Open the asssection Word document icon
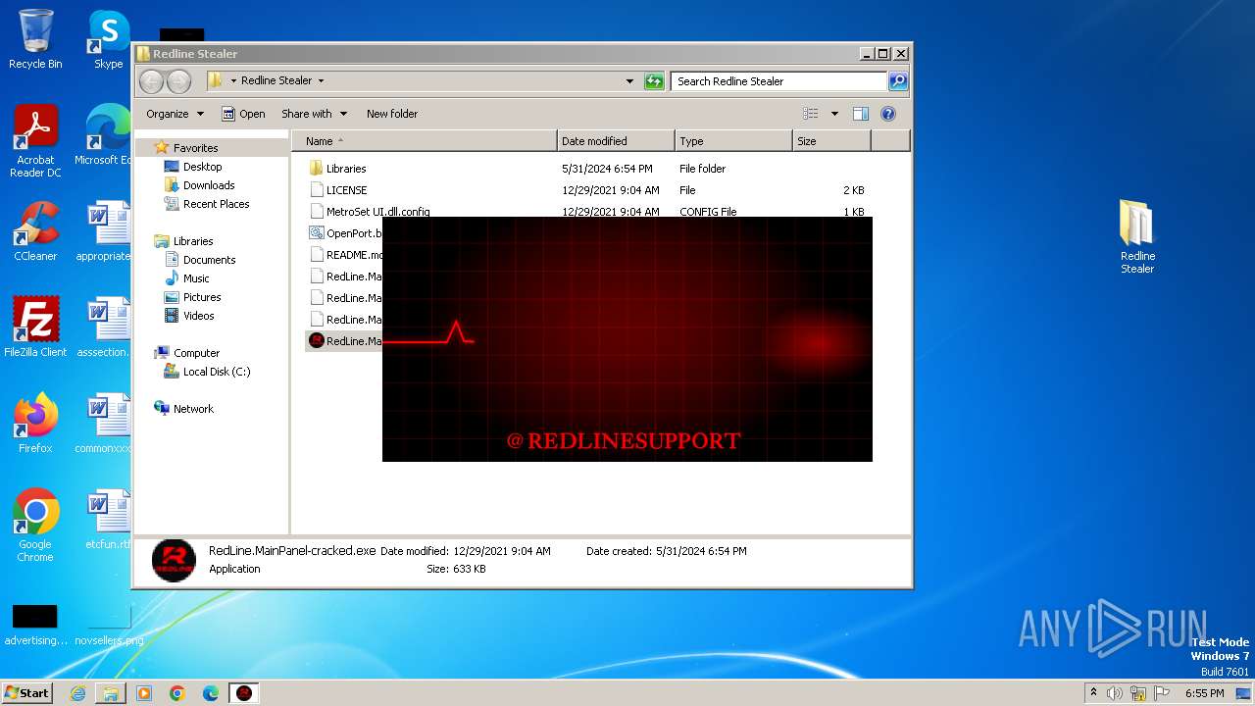The width and height of the screenshot is (1255, 706). (x=106, y=328)
